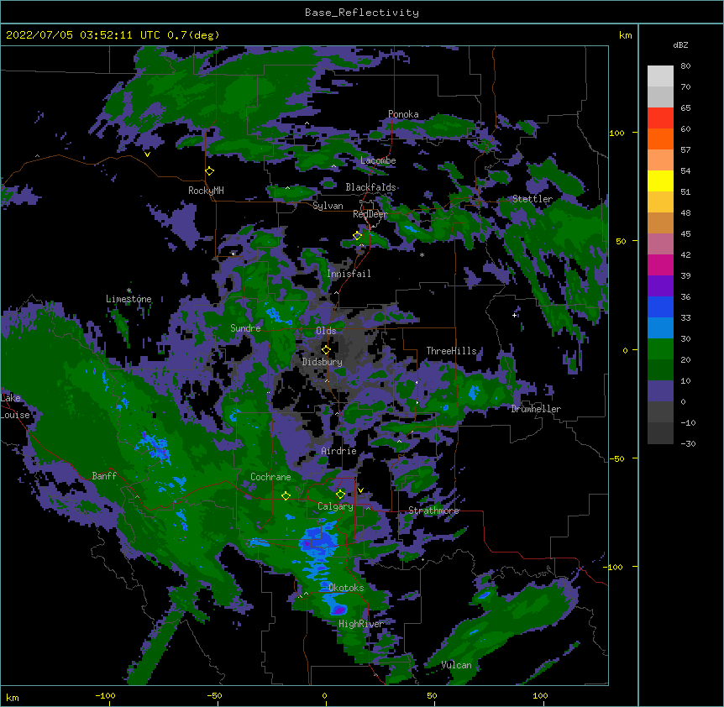
Task: Select the bright green 20-30 dBZ swatch
Action: [660, 349]
